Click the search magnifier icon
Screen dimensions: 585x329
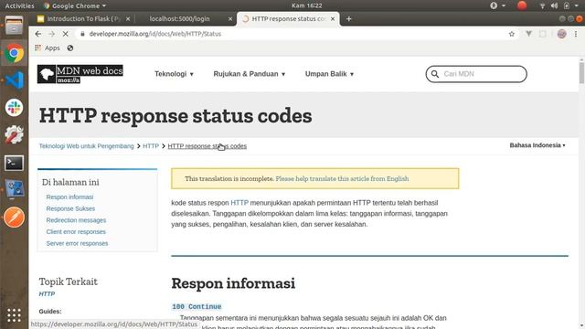click(435, 74)
